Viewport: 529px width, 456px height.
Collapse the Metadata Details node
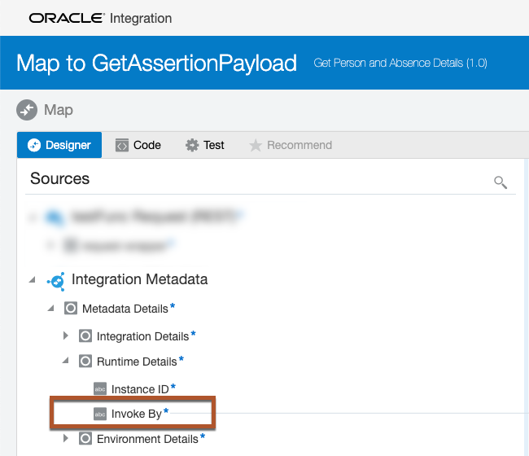(x=50, y=309)
